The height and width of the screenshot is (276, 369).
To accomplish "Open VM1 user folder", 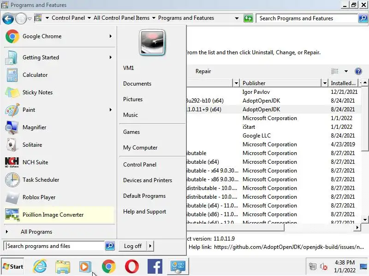I will (129, 68).
